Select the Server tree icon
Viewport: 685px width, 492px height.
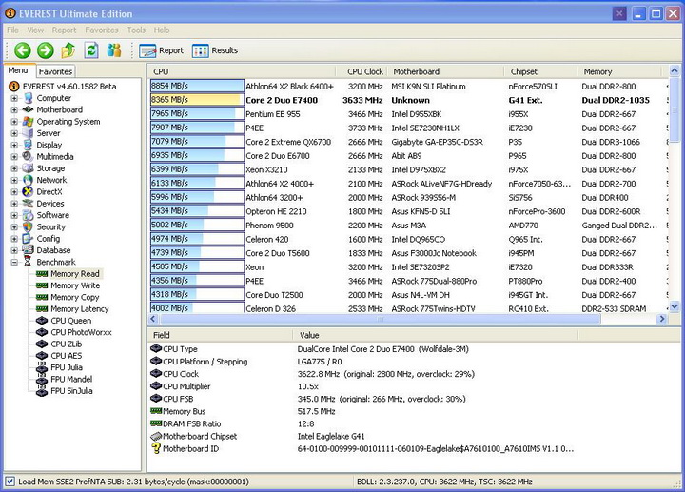point(28,133)
